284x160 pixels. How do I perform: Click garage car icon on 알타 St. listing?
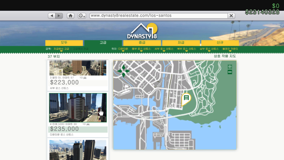tap(85, 78)
